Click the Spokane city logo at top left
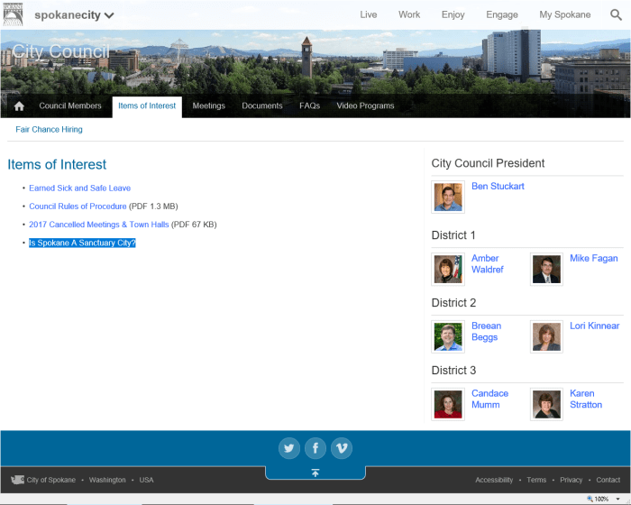The width and height of the screenshot is (631, 505). click(x=14, y=14)
